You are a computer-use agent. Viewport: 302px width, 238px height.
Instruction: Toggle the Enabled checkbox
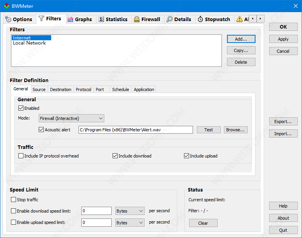coord(21,108)
